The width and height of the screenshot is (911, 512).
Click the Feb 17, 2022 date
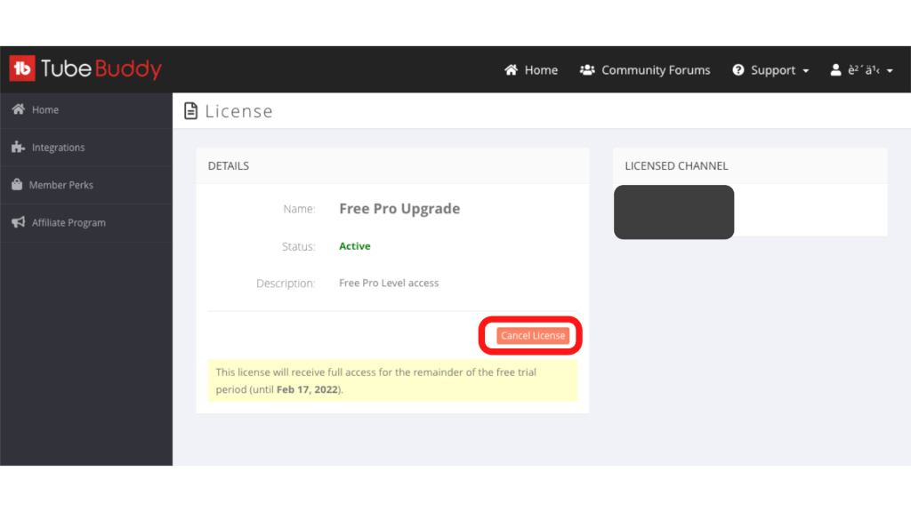coord(307,389)
